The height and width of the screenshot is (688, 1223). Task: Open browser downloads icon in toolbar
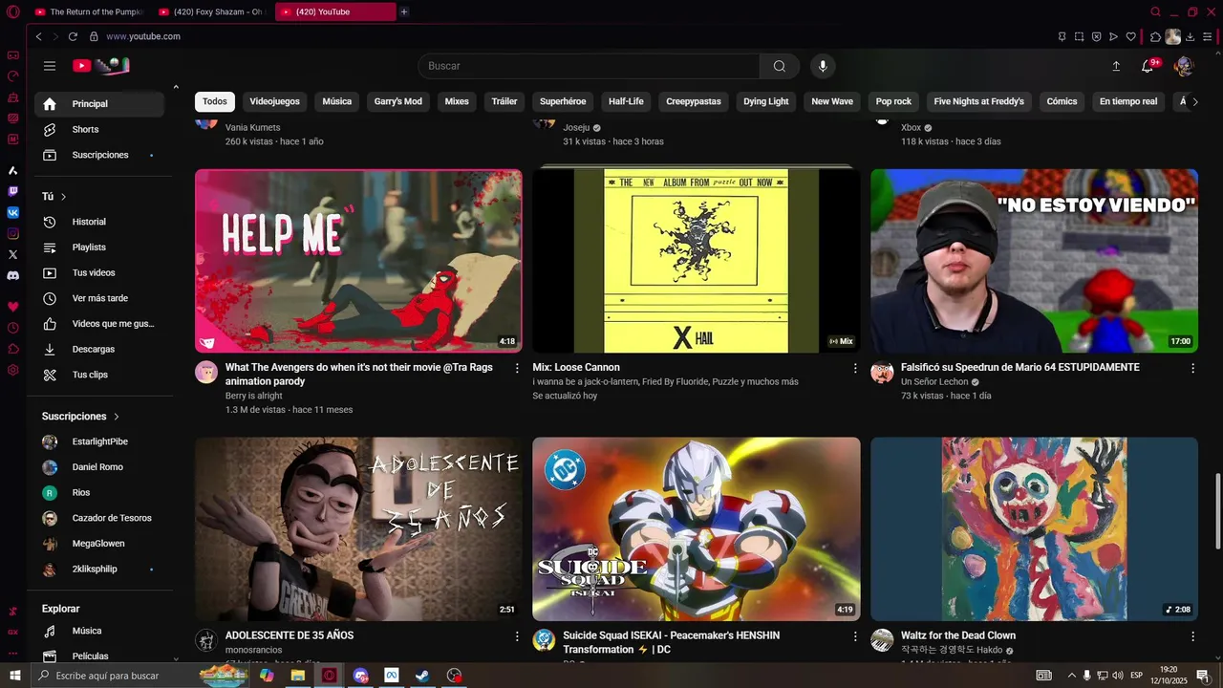pyautogui.click(x=1191, y=36)
